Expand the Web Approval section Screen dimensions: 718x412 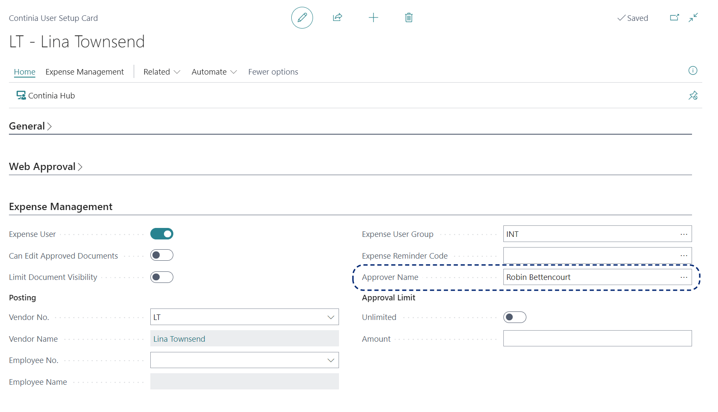(46, 167)
